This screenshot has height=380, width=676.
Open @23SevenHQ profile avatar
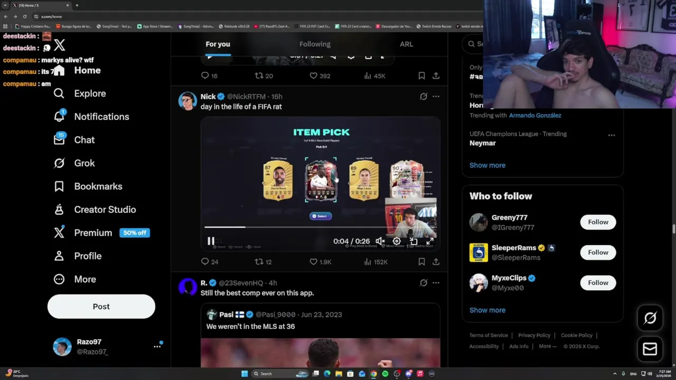pos(187,287)
